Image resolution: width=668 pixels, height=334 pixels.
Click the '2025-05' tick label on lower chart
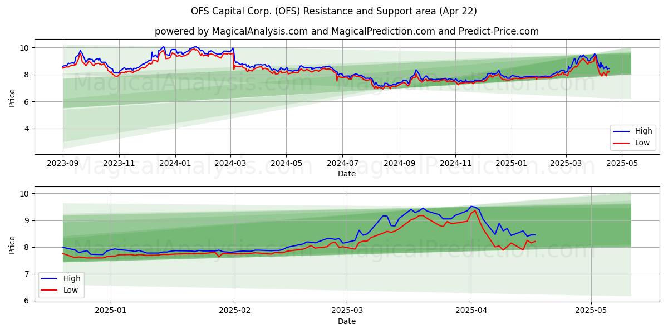pos(591,311)
